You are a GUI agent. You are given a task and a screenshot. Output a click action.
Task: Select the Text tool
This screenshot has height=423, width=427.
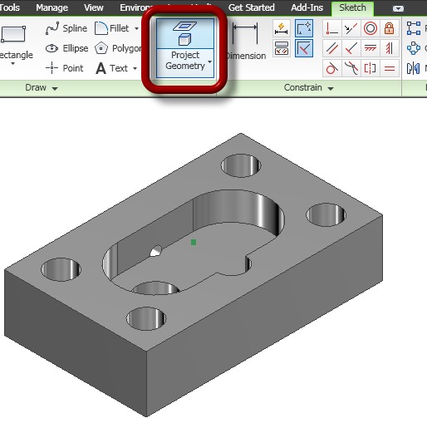pyautogui.click(x=112, y=68)
